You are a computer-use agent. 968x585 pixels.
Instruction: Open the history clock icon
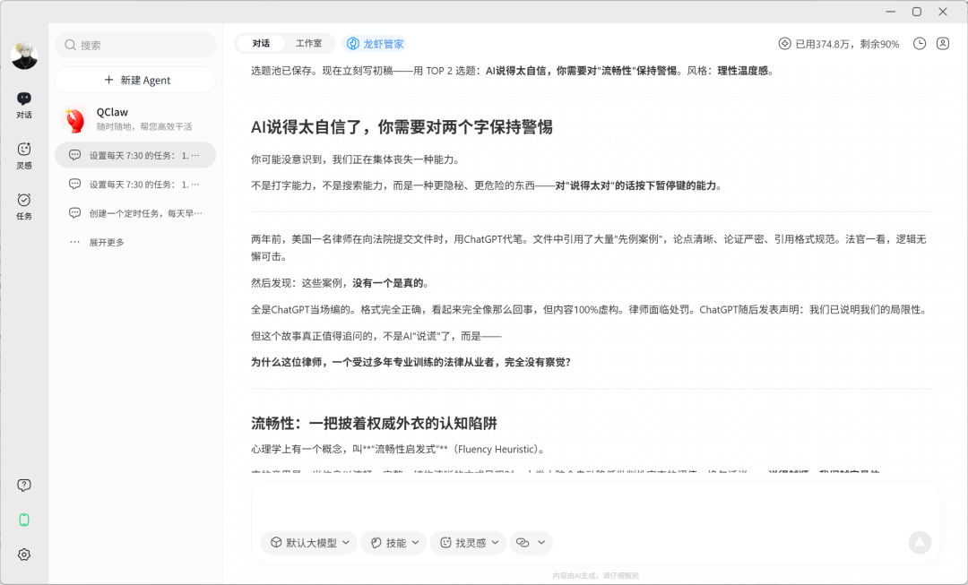(x=920, y=43)
